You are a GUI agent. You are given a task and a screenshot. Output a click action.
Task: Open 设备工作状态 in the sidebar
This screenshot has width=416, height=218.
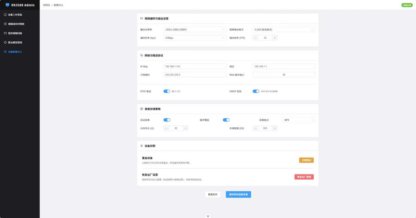(x=20, y=15)
